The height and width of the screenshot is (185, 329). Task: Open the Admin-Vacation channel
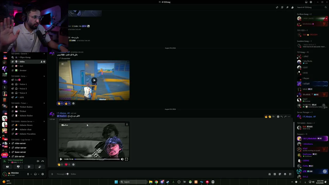pos(28,134)
